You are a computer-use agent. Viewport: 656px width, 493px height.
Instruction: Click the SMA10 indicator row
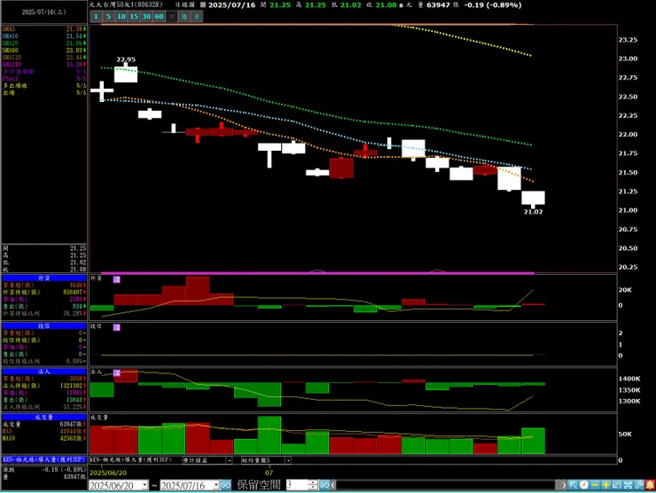(44, 36)
